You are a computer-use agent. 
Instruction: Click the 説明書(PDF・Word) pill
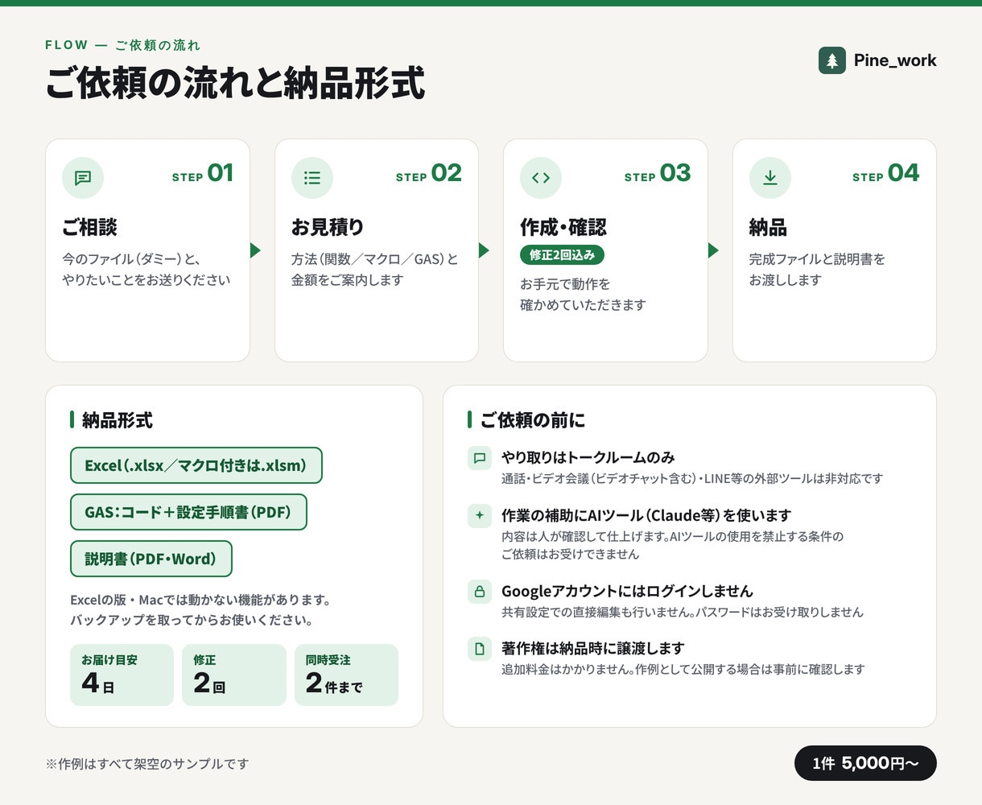151,559
